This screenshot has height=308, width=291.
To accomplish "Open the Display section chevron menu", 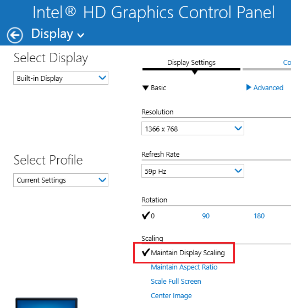I will click(80, 35).
